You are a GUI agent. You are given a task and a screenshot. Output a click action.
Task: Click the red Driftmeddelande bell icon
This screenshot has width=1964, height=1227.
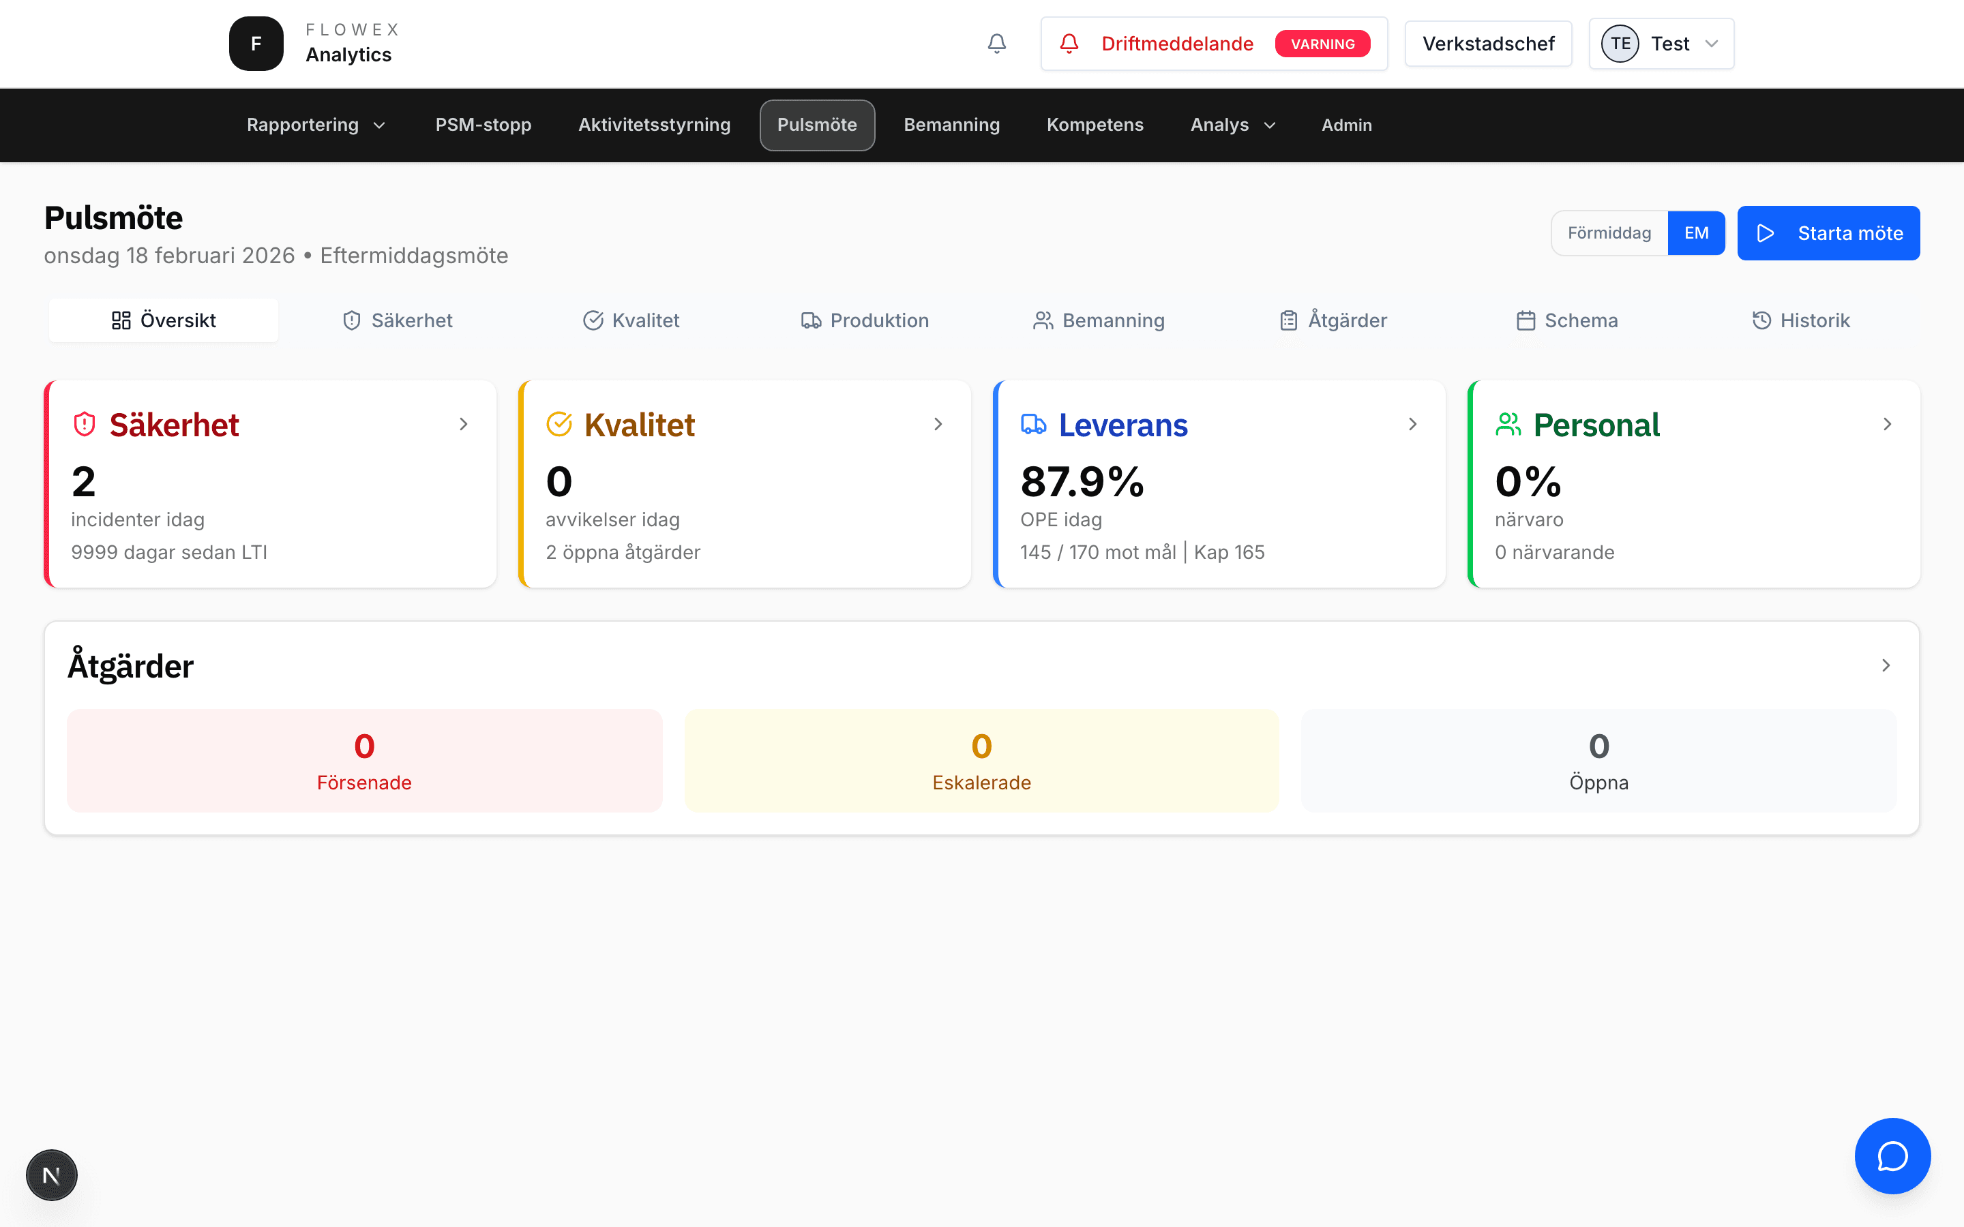(x=1069, y=44)
